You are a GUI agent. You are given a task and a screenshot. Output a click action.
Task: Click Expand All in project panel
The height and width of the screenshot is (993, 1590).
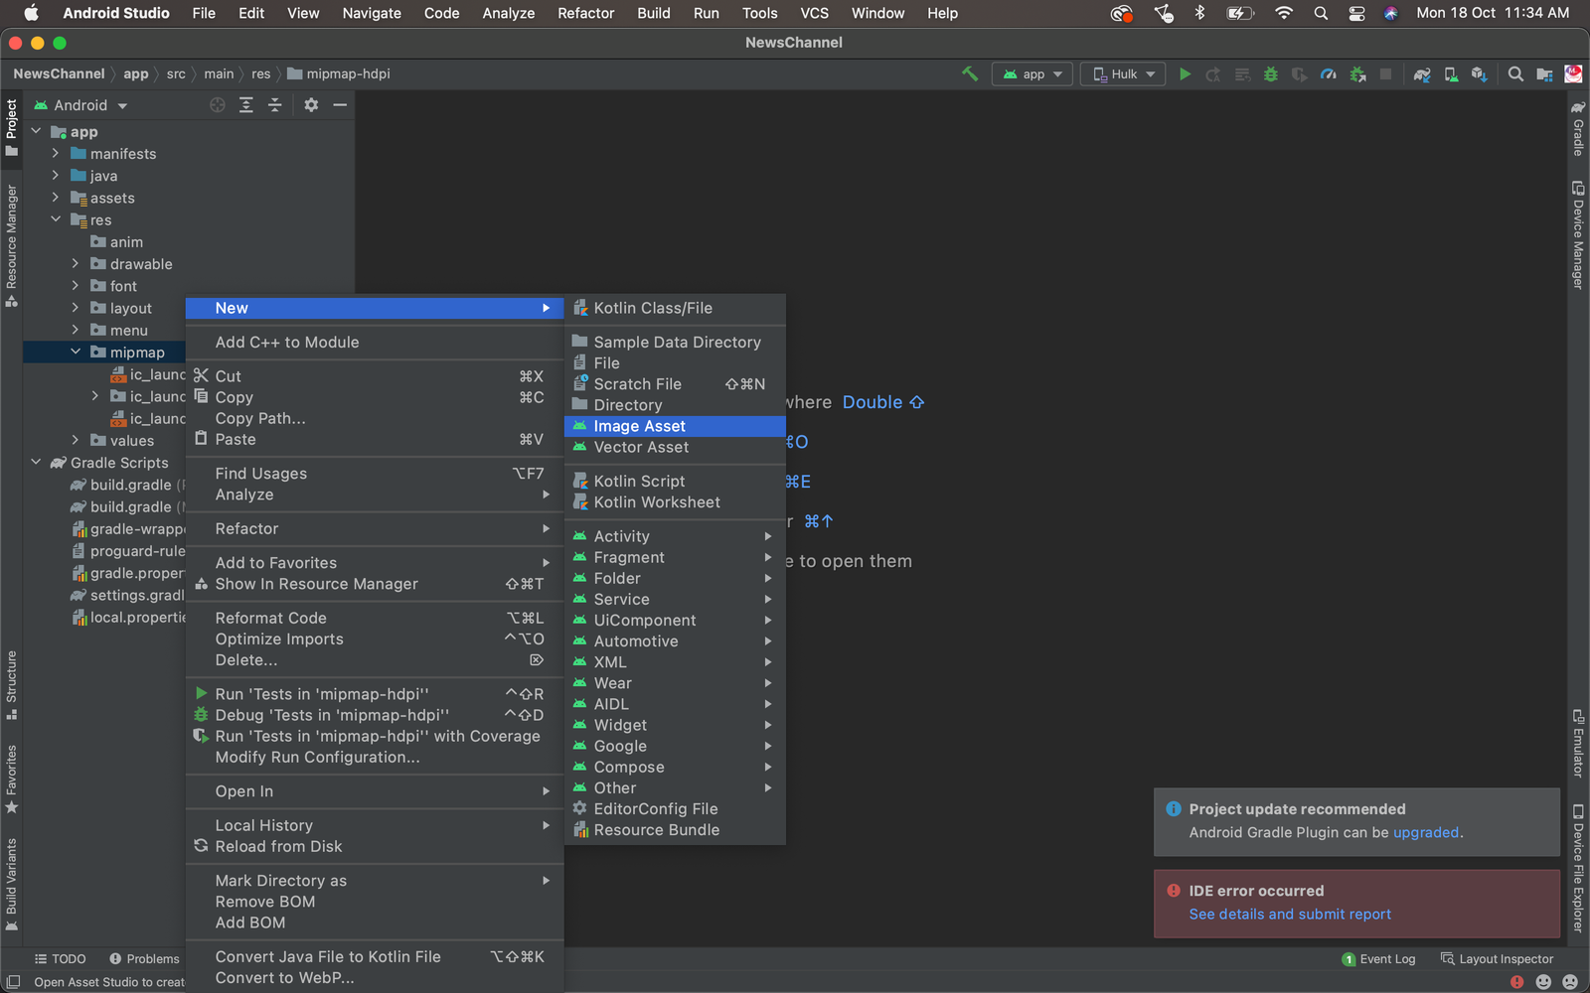pyautogui.click(x=246, y=104)
